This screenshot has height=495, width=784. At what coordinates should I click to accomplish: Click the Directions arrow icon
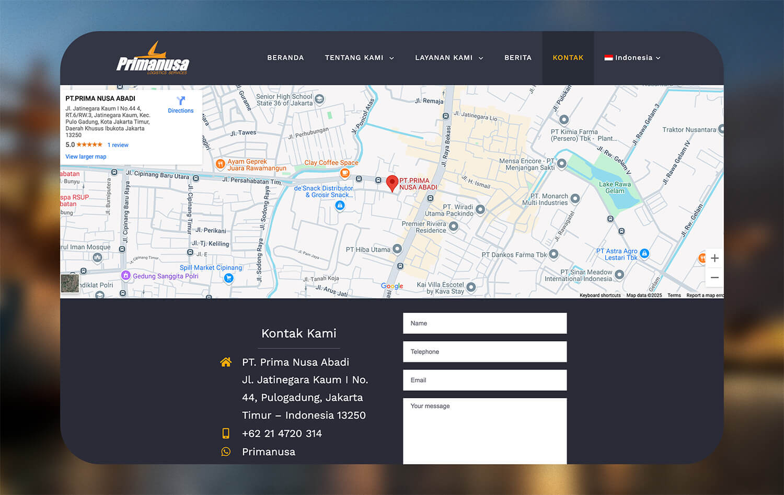(181, 100)
